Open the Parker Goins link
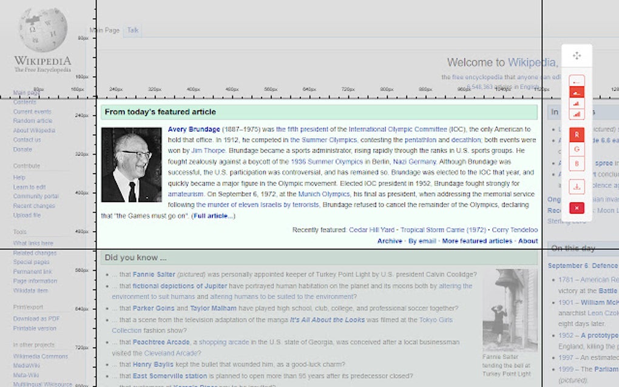 [x=154, y=308]
